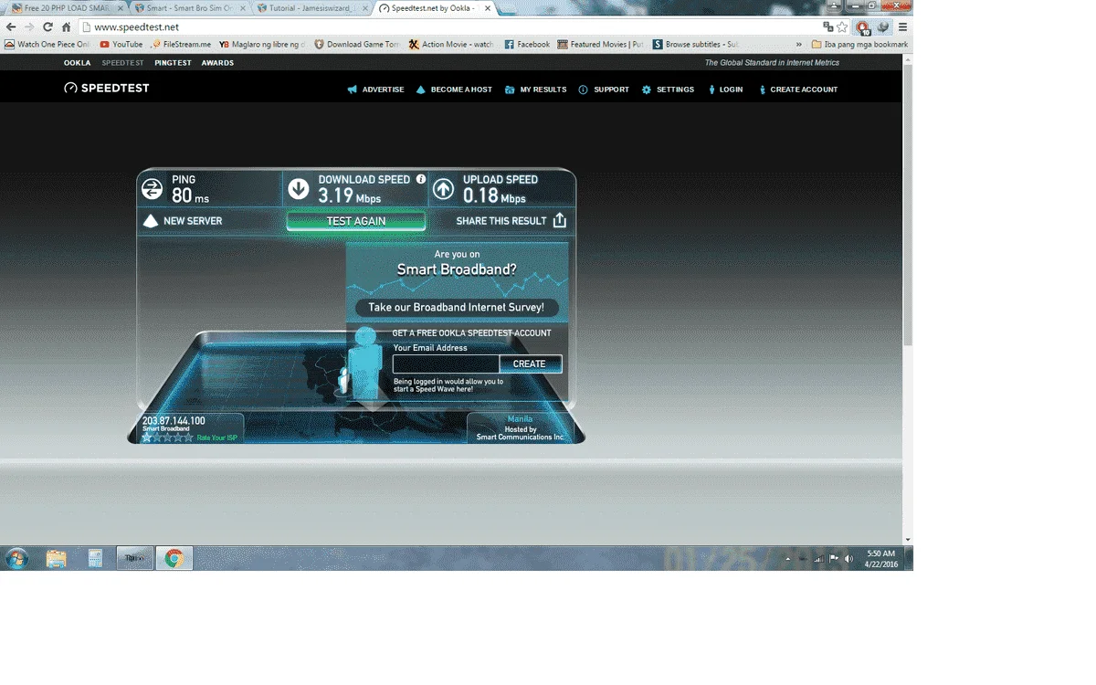This screenshot has width=1096, height=685.
Task: Click the download speed info icon
Action: [421, 180]
